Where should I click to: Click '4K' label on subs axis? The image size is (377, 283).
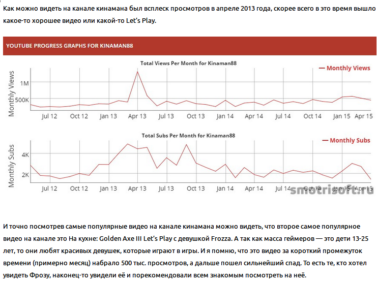(25, 155)
